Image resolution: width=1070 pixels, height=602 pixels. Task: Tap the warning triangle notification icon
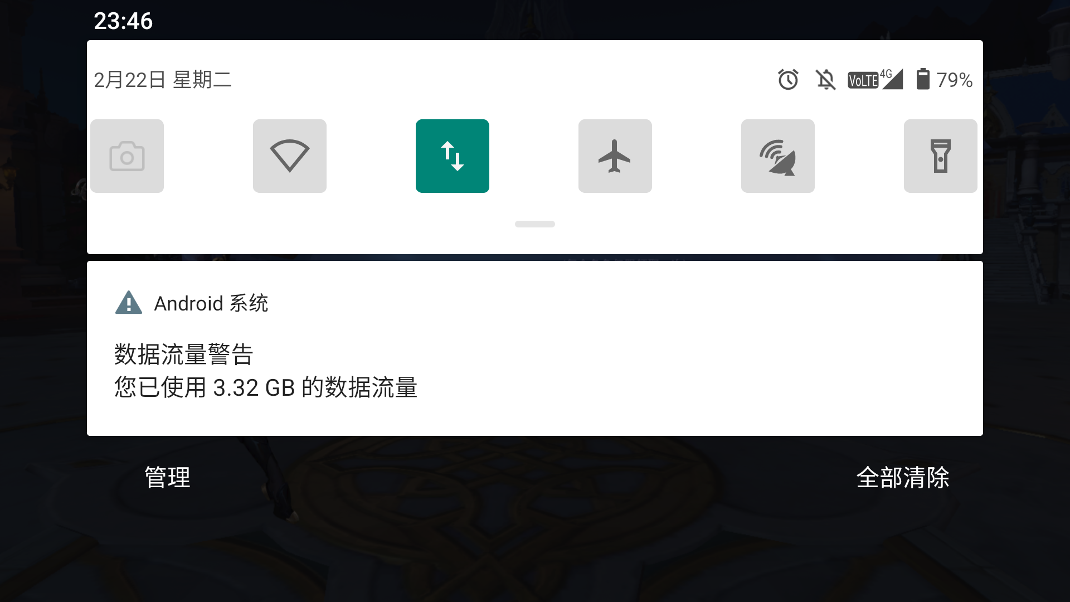pos(129,303)
